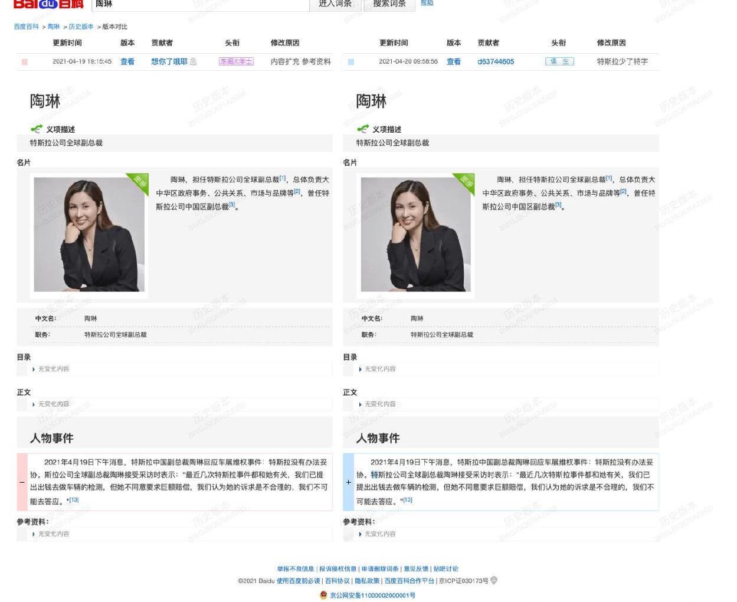Open left portrait photo of 陶琳
737x602 pixels.
pyautogui.click(x=89, y=234)
